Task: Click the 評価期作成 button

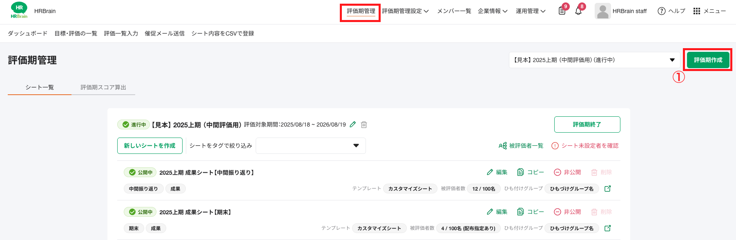Action: (708, 60)
